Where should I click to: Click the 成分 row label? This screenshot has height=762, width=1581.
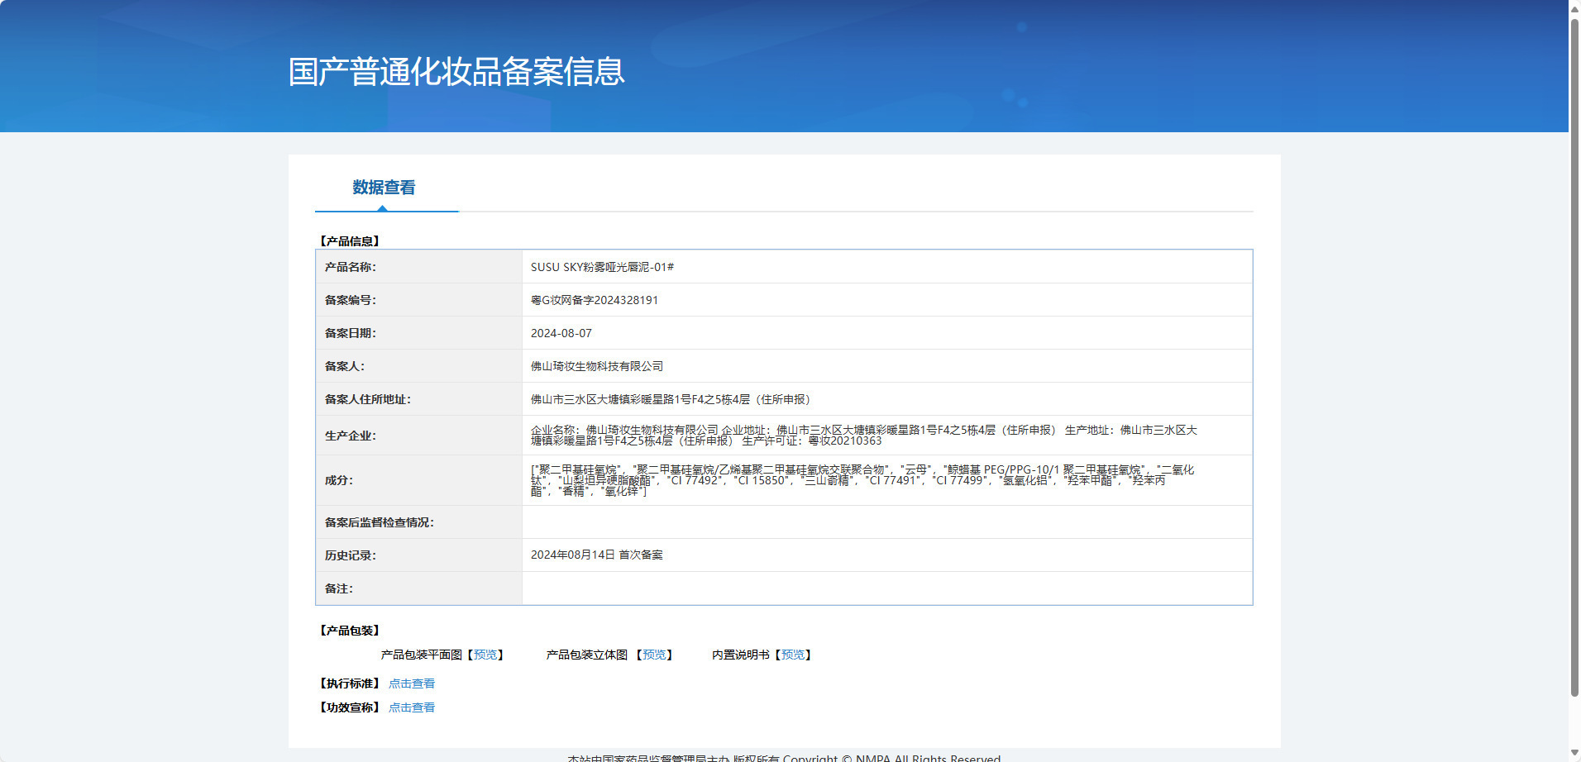tap(338, 480)
